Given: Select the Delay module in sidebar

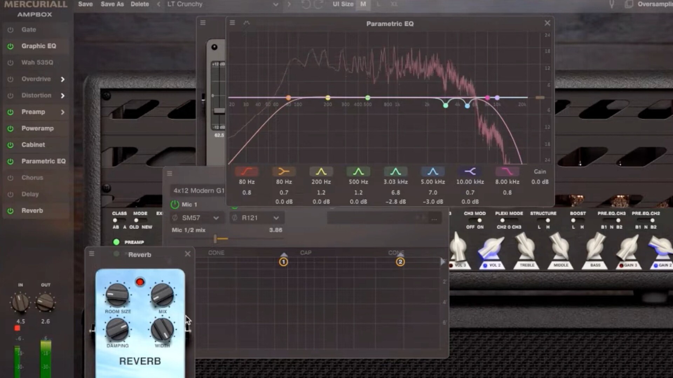Looking at the screenshot, I should point(30,194).
